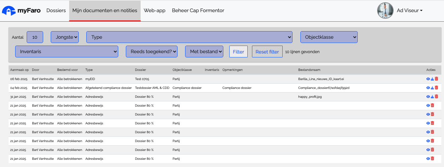Open the Dossiers menu item

[x=56, y=10]
